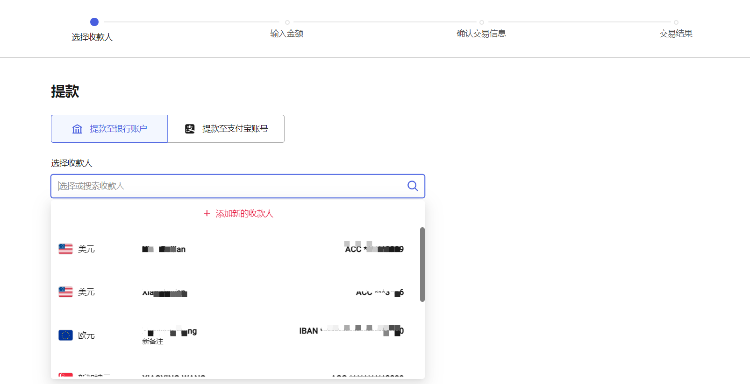Focus the 选择或搜索收款人 search field
This screenshot has height=384, width=750.
pyautogui.click(x=229, y=186)
